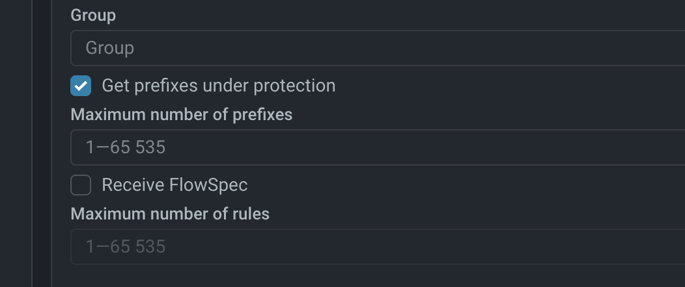This screenshot has width=685, height=287.
Task: Click the 'Maximum number of rules' label
Action: coord(170,214)
